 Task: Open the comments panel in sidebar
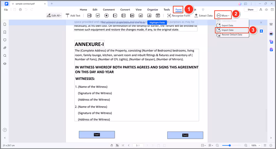pyautogui.click(x=5, y=40)
